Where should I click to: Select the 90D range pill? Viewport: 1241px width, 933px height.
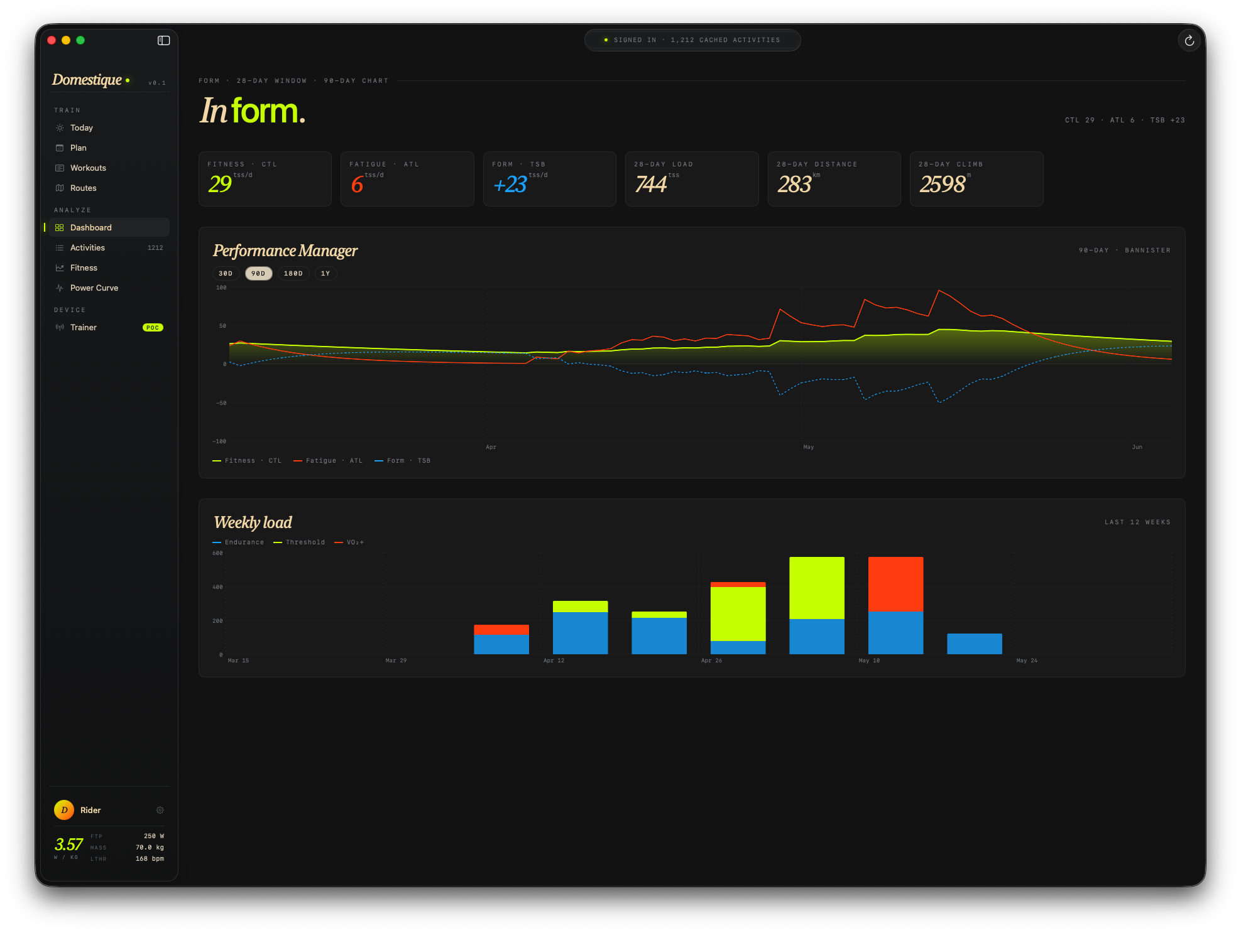[258, 273]
